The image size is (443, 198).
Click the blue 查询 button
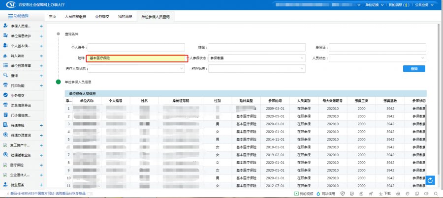(414, 69)
